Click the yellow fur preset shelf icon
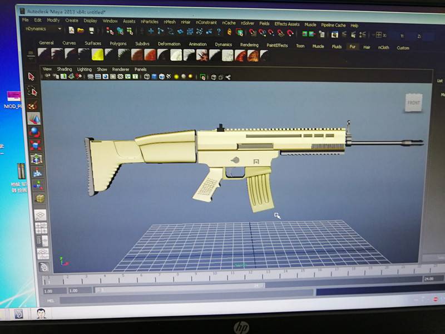The image size is (445, 334). pyautogui.click(x=97, y=55)
